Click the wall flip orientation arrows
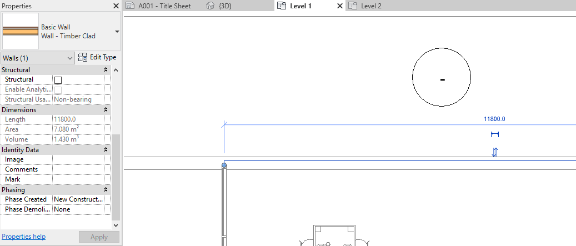The width and height of the screenshot is (576, 246). [x=495, y=152]
